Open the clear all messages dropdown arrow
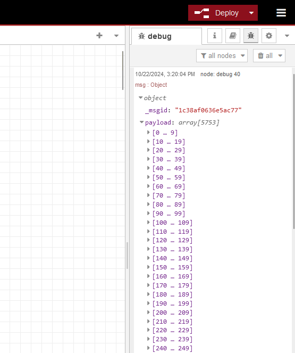 pos(280,55)
